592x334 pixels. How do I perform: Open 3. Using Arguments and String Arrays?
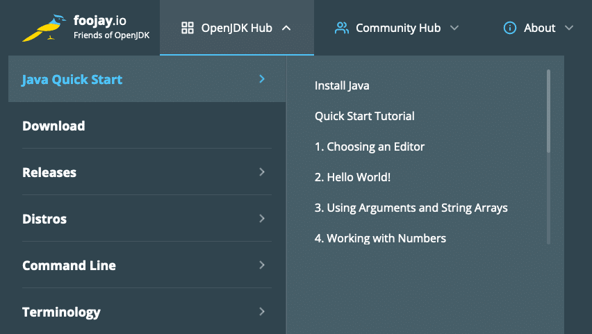click(411, 208)
